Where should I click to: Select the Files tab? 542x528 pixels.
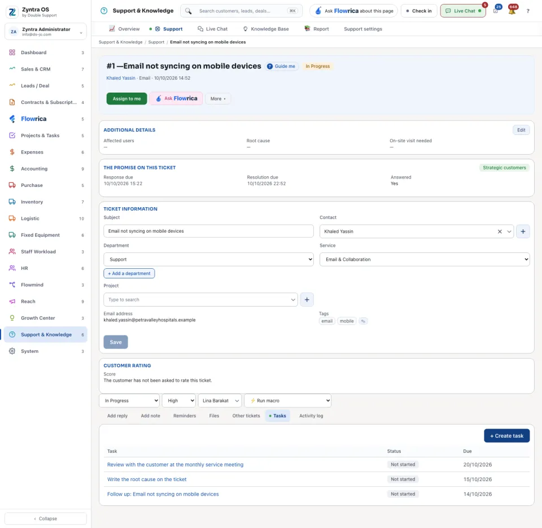click(x=214, y=416)
